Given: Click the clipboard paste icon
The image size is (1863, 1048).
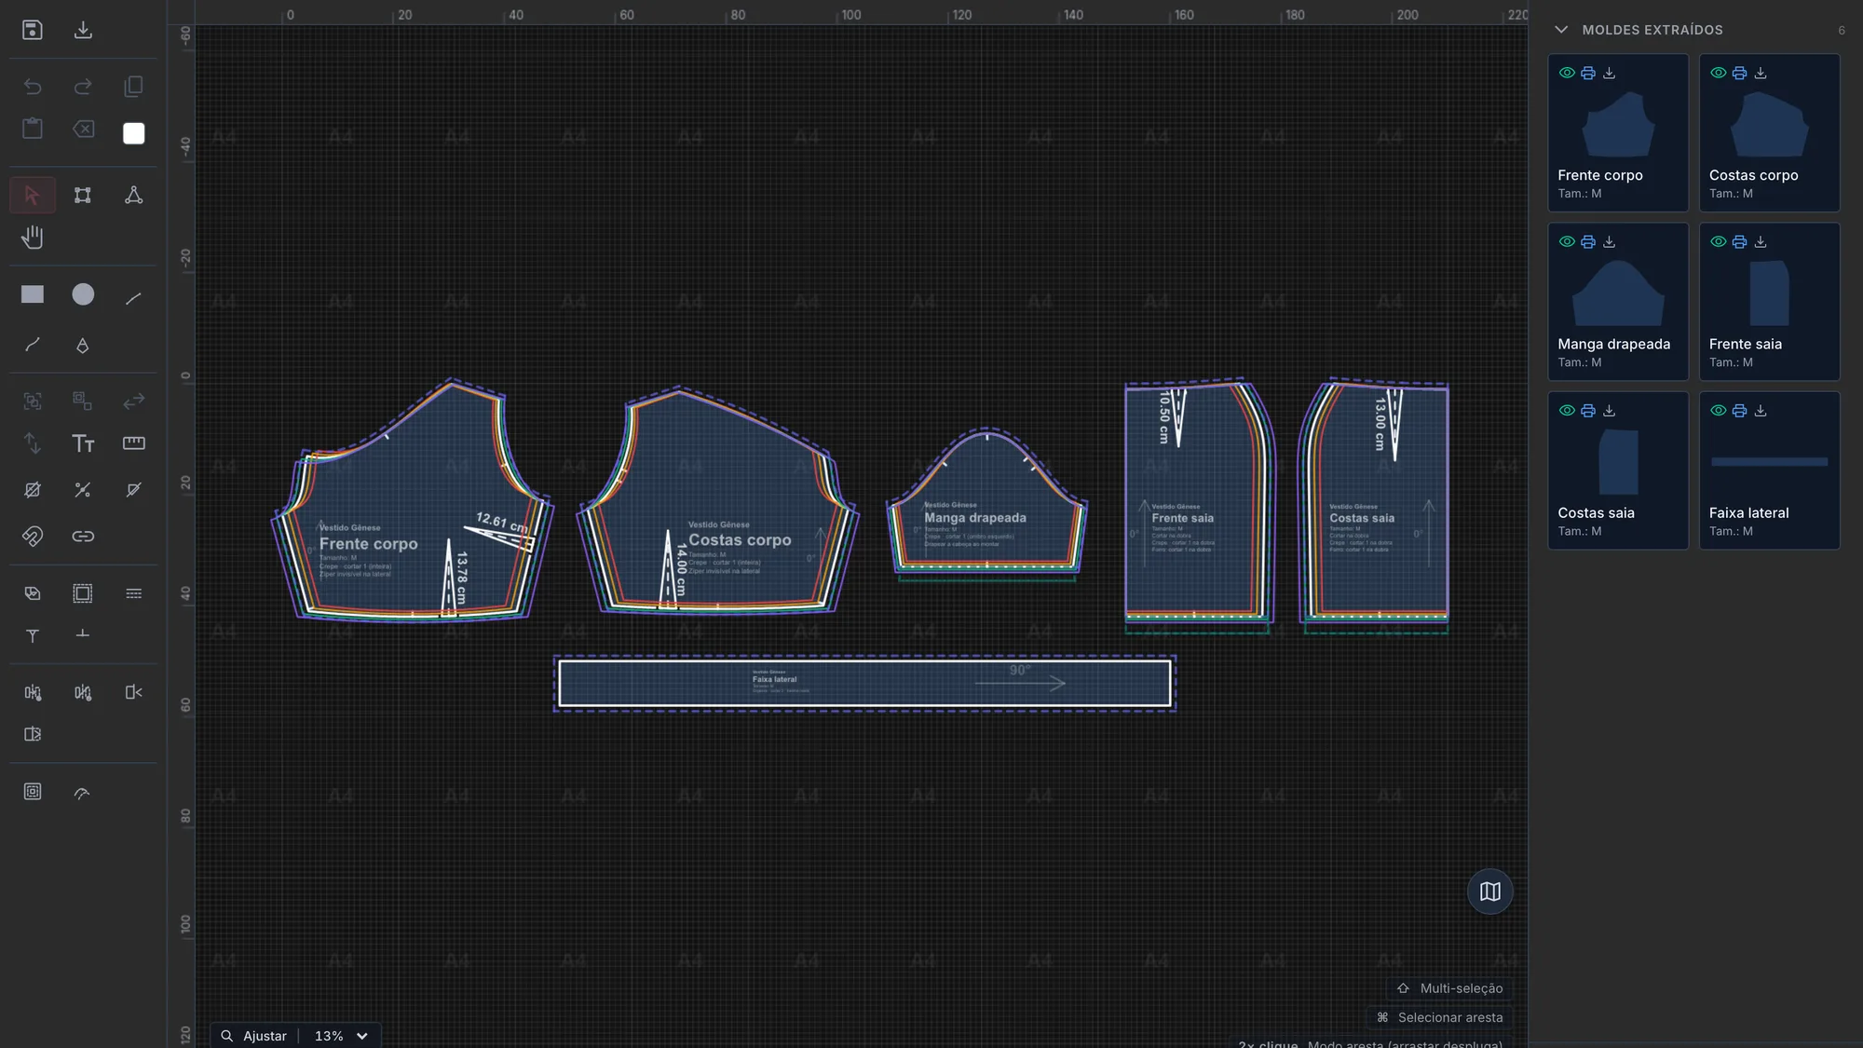Looking at the screenshot, I should pyautogui.click(x=33, y=129).
